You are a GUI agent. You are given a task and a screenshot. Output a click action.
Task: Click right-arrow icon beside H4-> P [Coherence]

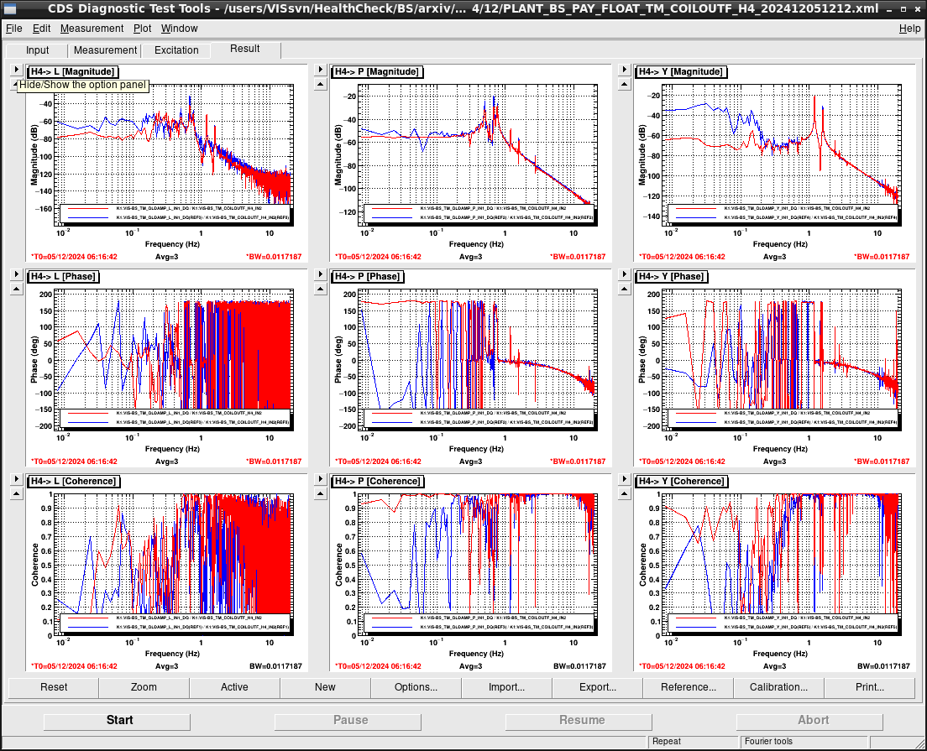(x=321, y=479)
